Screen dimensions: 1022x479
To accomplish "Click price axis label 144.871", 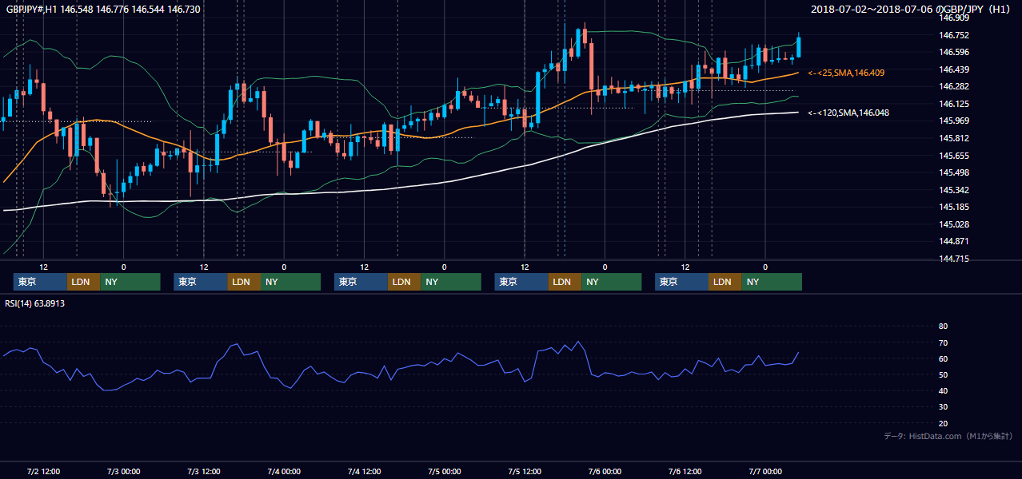I will tap(955, 241).
